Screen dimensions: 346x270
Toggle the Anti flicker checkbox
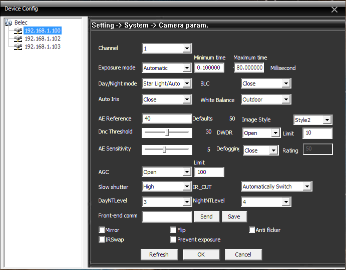[252, 230]
